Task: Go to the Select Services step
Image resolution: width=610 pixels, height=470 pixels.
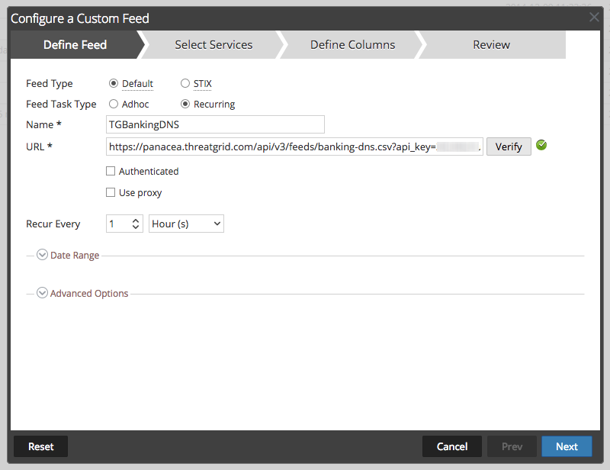Action: [213, 45]
